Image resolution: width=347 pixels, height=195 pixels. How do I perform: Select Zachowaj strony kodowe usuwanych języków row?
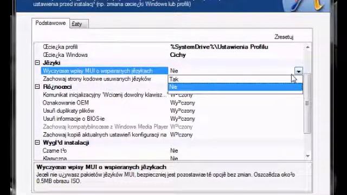point(97,79)
